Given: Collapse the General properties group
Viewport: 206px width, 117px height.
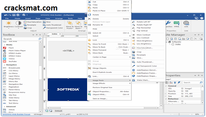Looking at the screenshot, I should pyautogui.click(x=166, y=86).
